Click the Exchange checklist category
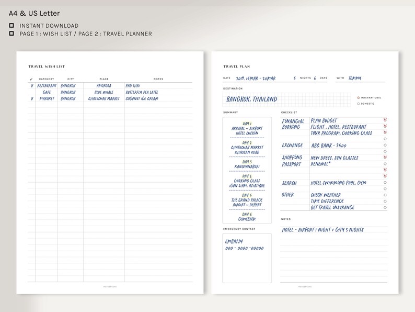The image size is (415, 312). tap(292, 145)
